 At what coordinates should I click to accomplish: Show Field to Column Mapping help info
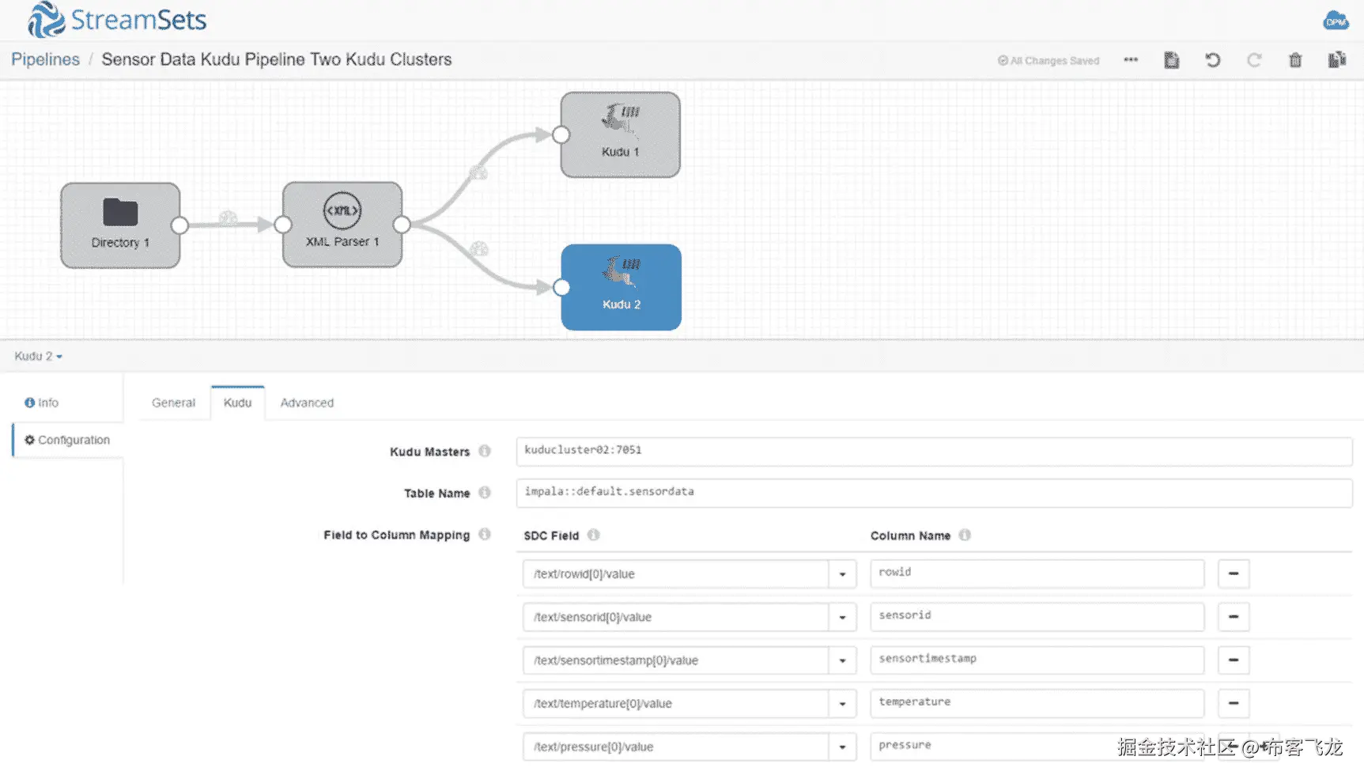coord(485,535)
